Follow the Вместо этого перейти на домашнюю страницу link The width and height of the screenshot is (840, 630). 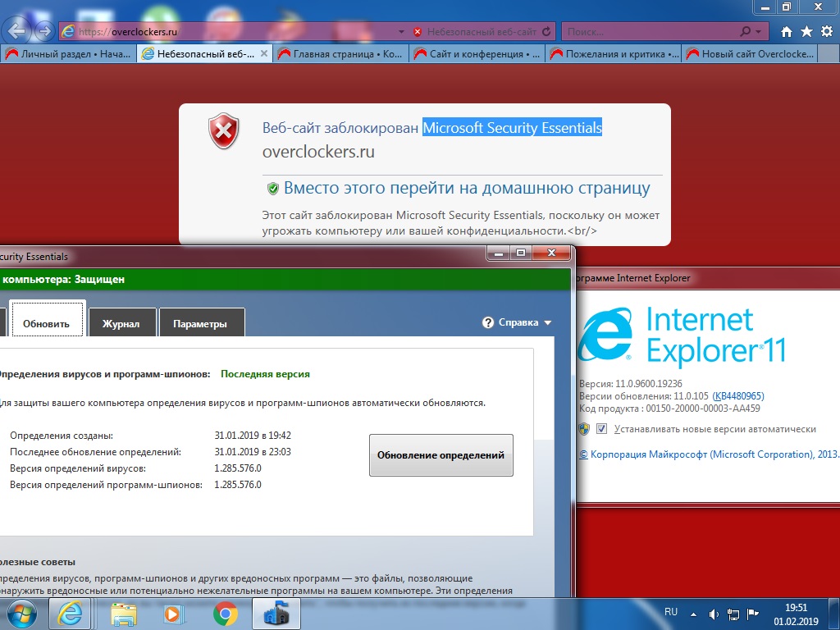[467, 188]
